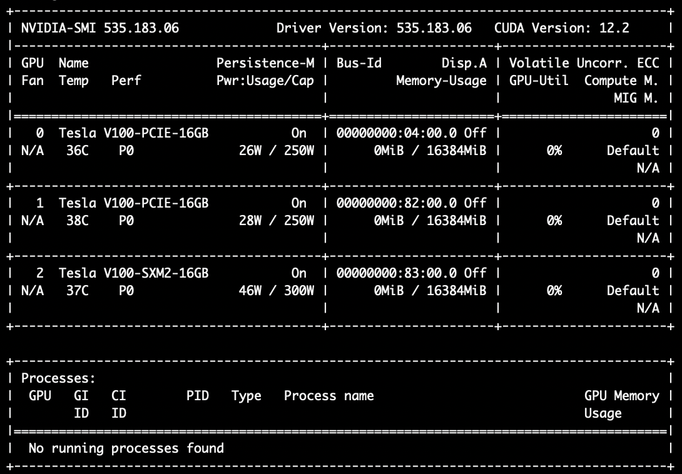The height and width of the screenshot is (474, 682).
Task: Click the Volatile Uncorr. ECC header
Action: [584, 63]
